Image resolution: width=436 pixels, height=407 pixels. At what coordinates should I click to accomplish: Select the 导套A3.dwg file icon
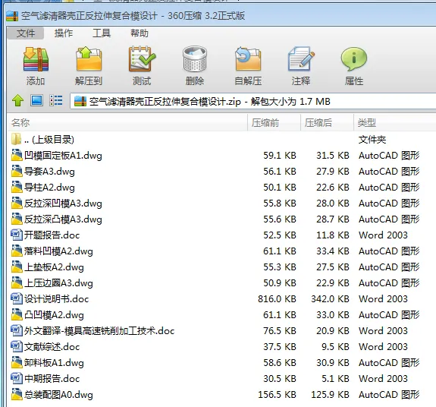(x=17, y=171)
